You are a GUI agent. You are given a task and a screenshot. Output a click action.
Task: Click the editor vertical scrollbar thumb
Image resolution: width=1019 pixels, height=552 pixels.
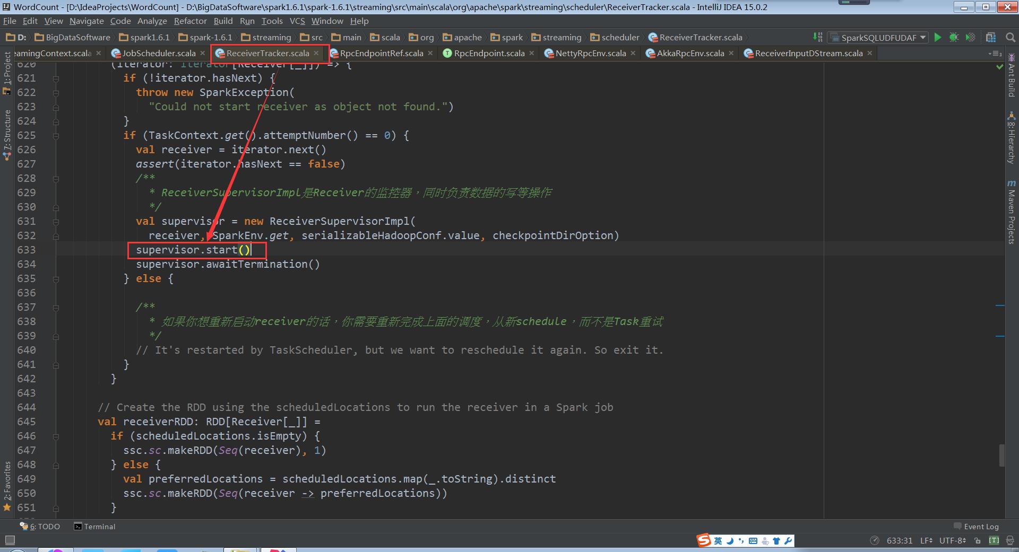pyautogui.click(x=1001, y=455)
